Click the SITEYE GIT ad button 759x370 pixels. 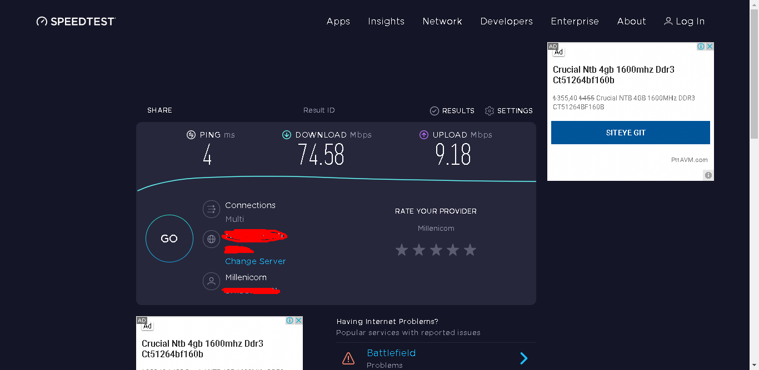[631, 133]
